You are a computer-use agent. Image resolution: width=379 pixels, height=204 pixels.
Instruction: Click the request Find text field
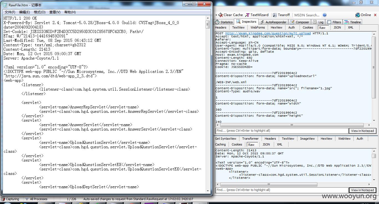[x=282, y=131]
